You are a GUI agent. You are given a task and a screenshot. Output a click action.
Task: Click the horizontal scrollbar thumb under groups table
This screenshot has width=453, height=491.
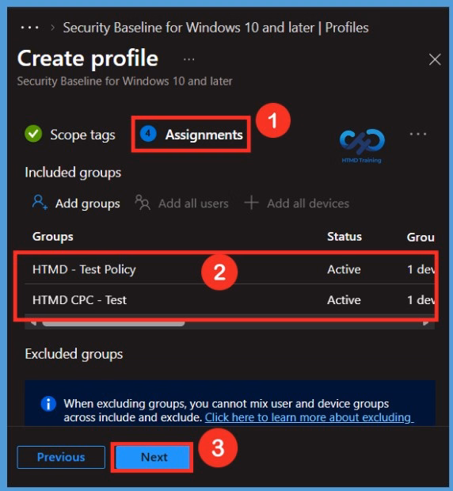coord(113,323)
